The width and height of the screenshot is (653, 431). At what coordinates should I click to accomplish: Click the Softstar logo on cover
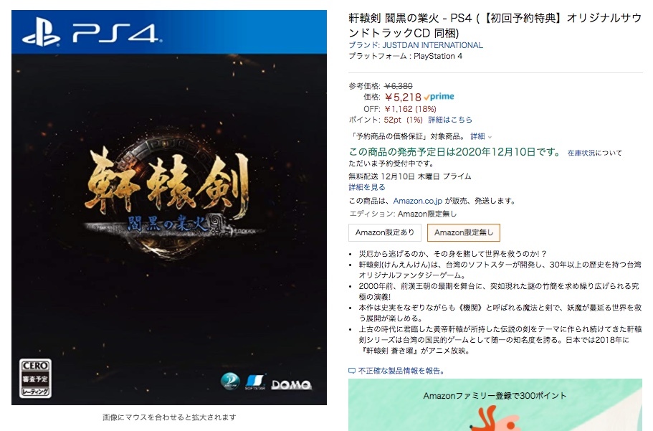tap(255, 382)
